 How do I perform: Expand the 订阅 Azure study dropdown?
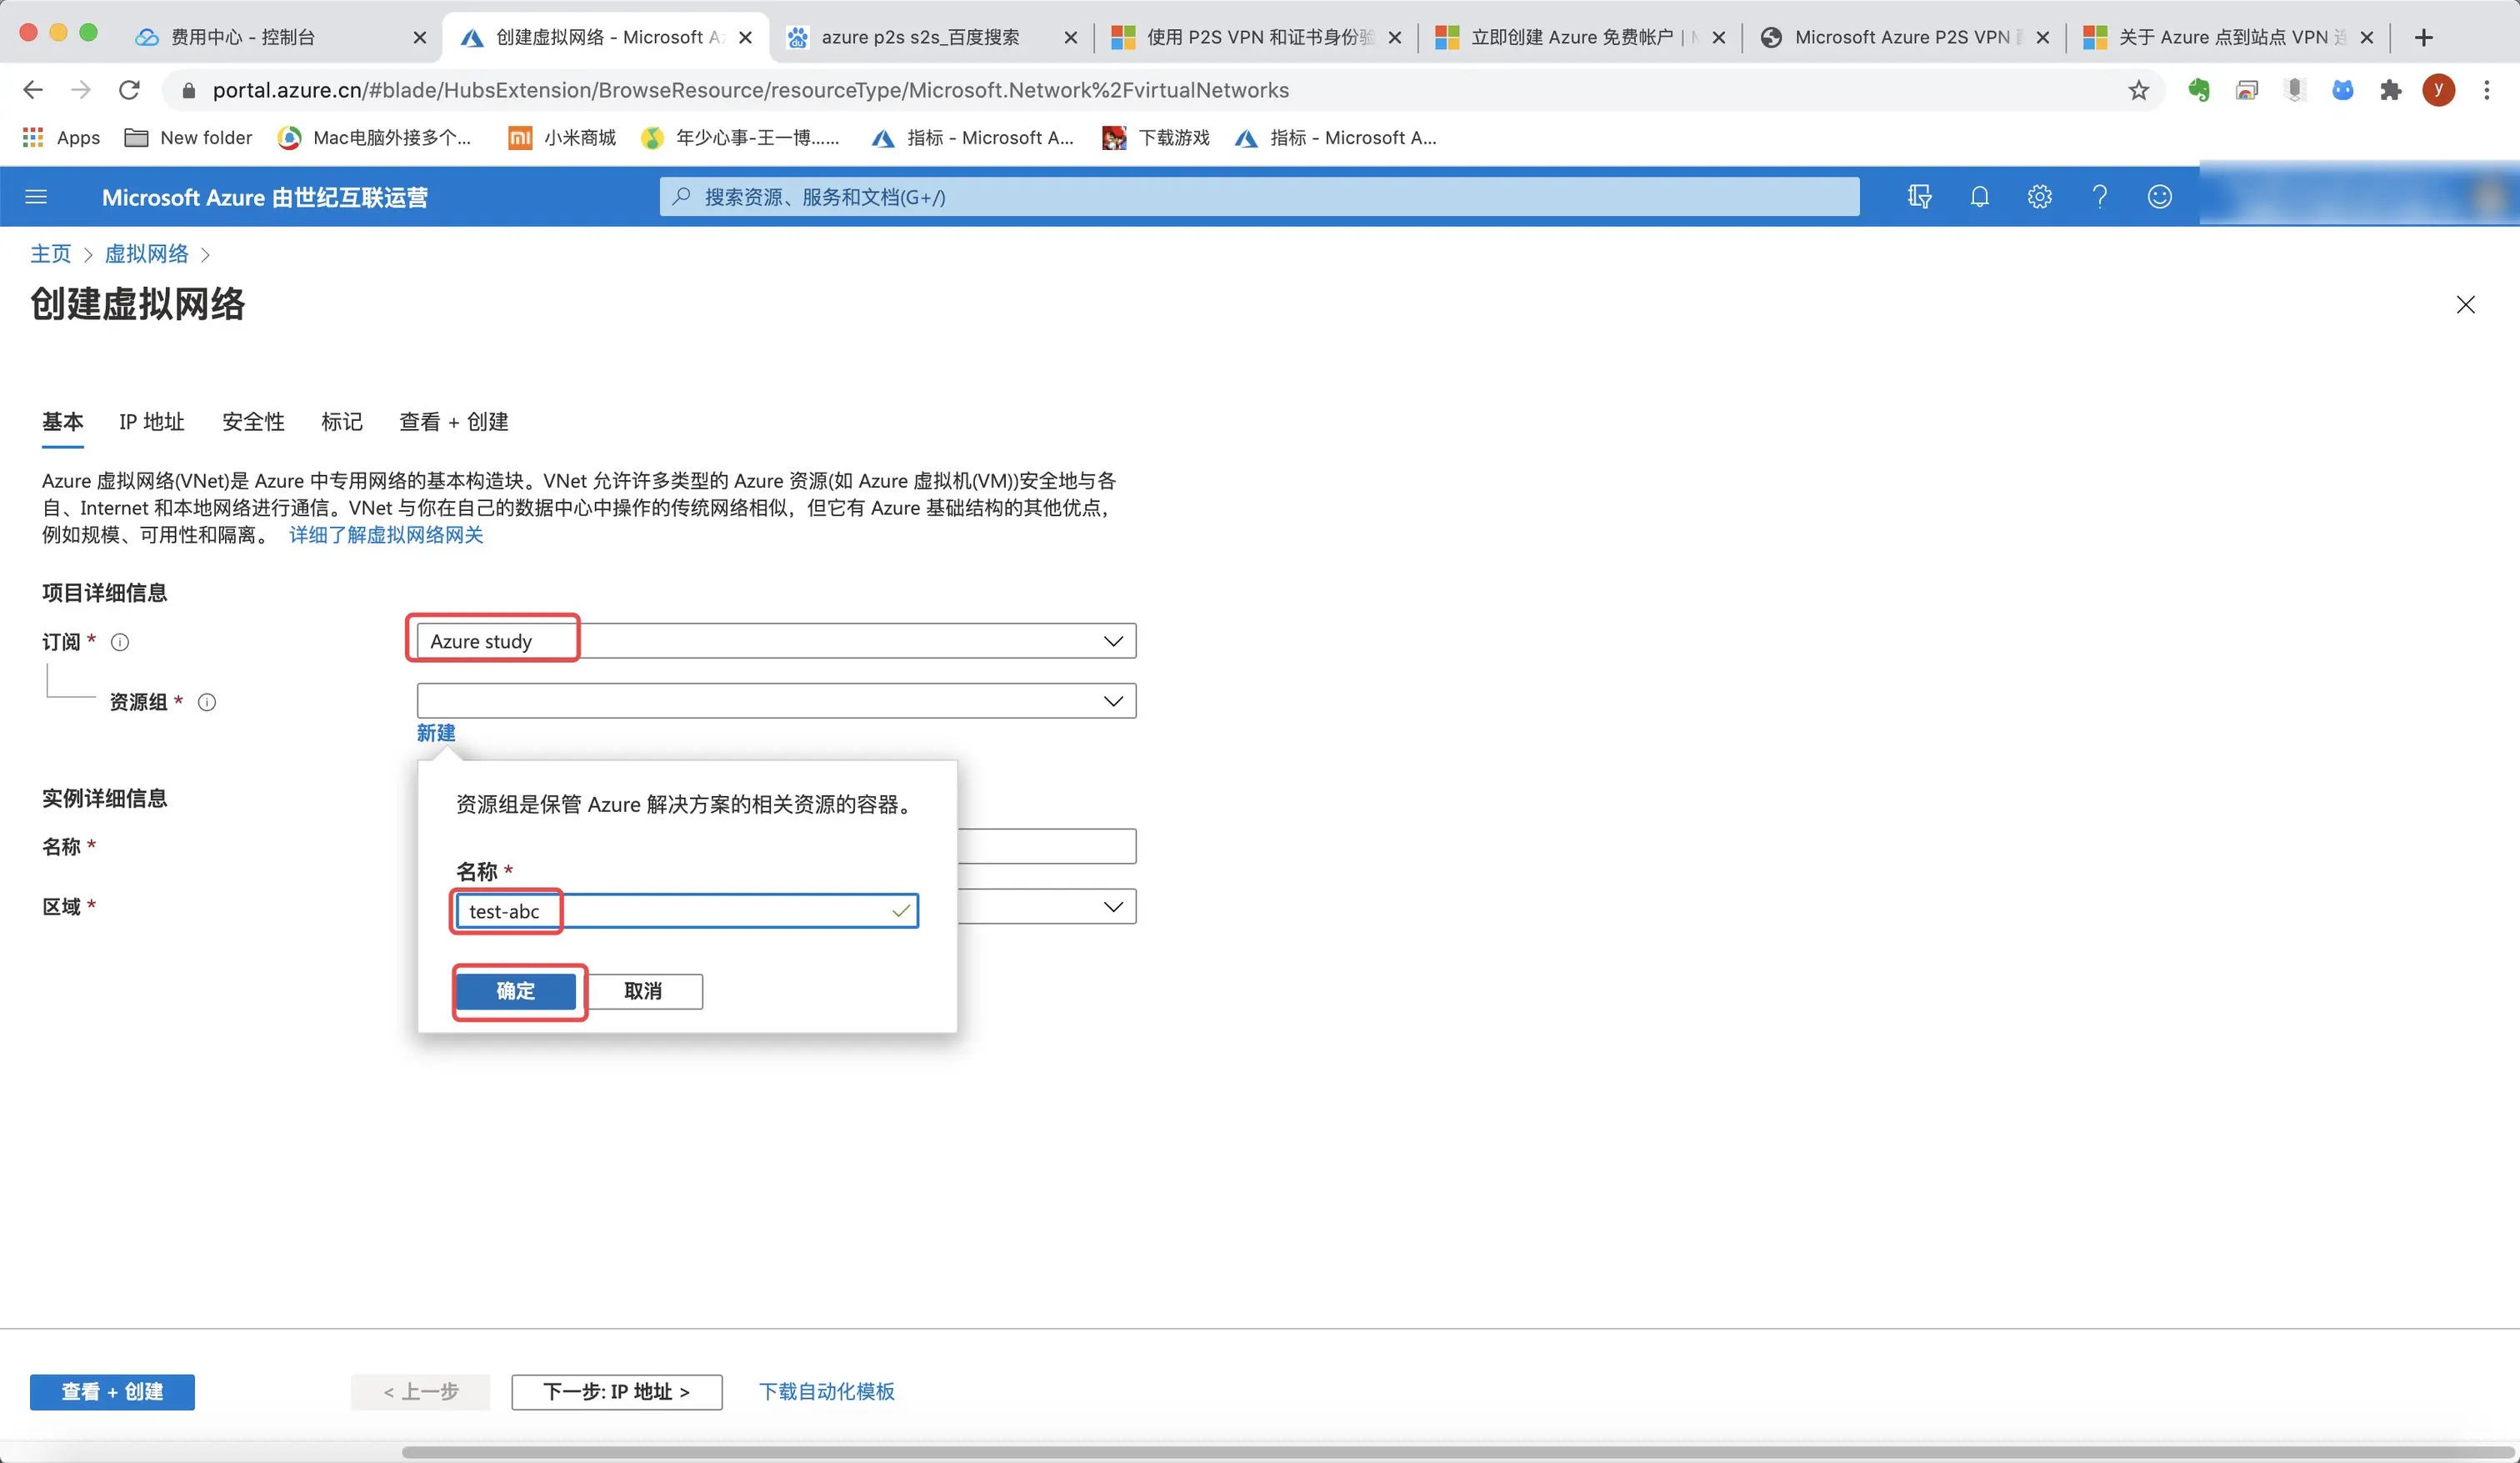pos(1112,641)
